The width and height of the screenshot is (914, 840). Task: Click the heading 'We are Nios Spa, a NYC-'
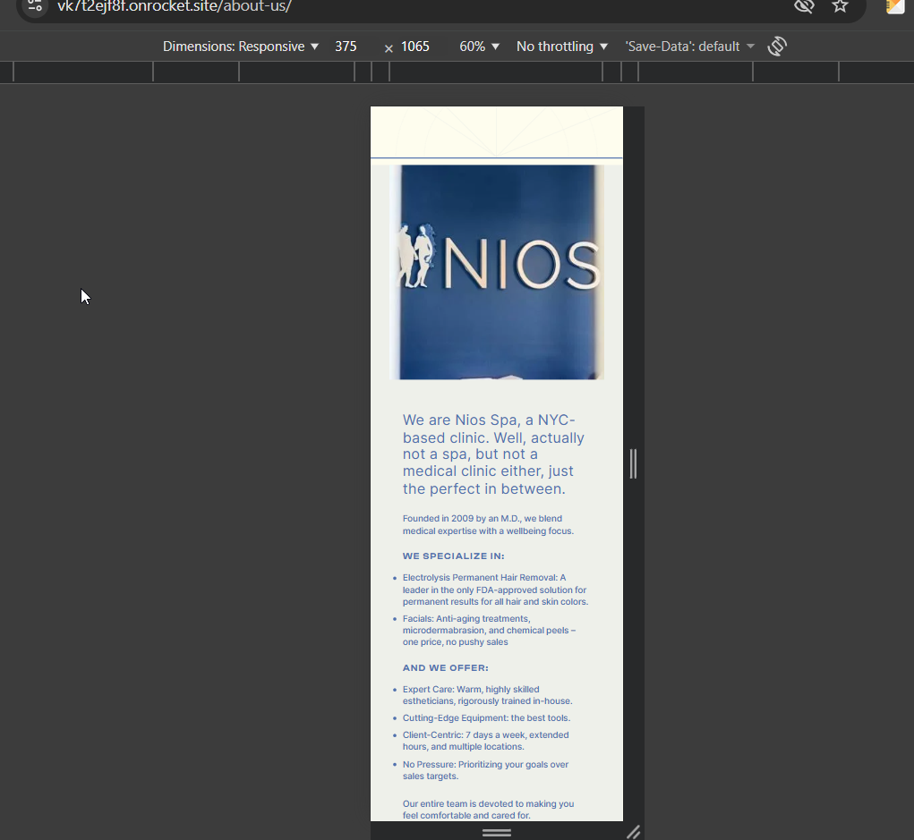[489, 420]
